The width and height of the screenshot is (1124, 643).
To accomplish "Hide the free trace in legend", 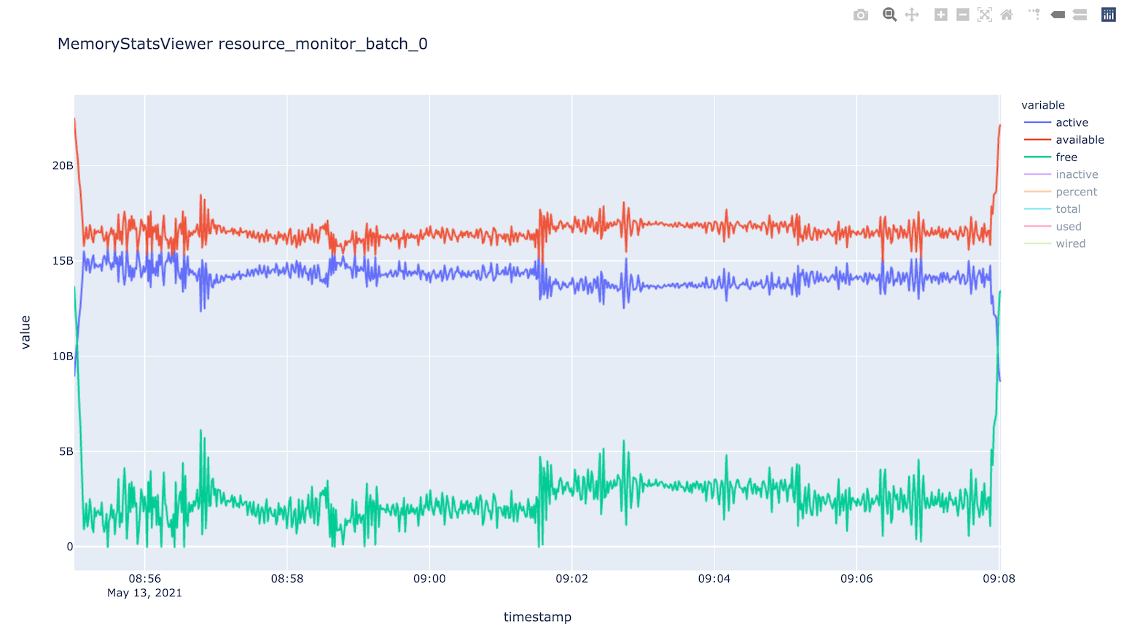I will tap(1066, 157).
